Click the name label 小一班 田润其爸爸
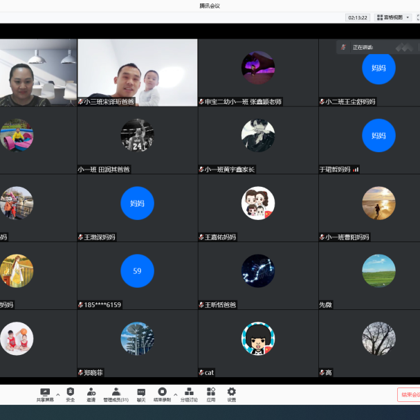420x420 pixels. pos(104,170)
